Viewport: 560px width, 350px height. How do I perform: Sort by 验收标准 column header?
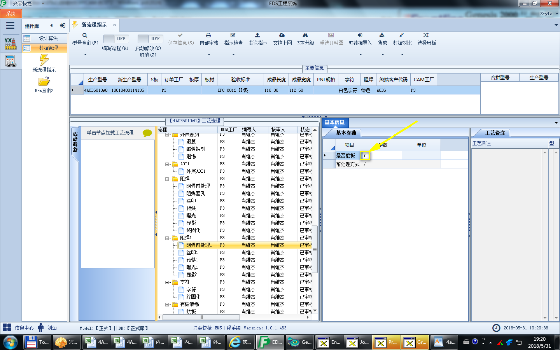click(x=240, y=79)
